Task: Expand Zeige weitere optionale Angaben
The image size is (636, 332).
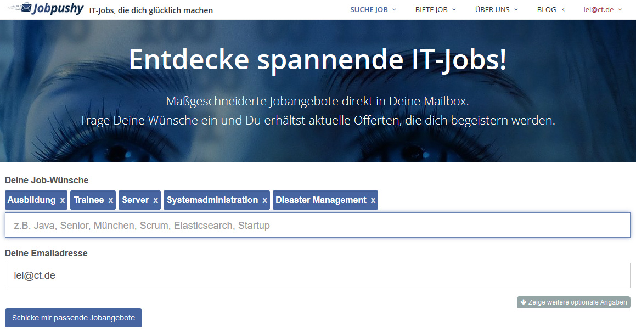Action: coord(573,302)
